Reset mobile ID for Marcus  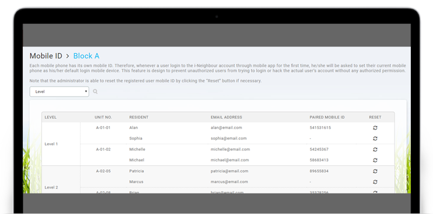point(375,182)
